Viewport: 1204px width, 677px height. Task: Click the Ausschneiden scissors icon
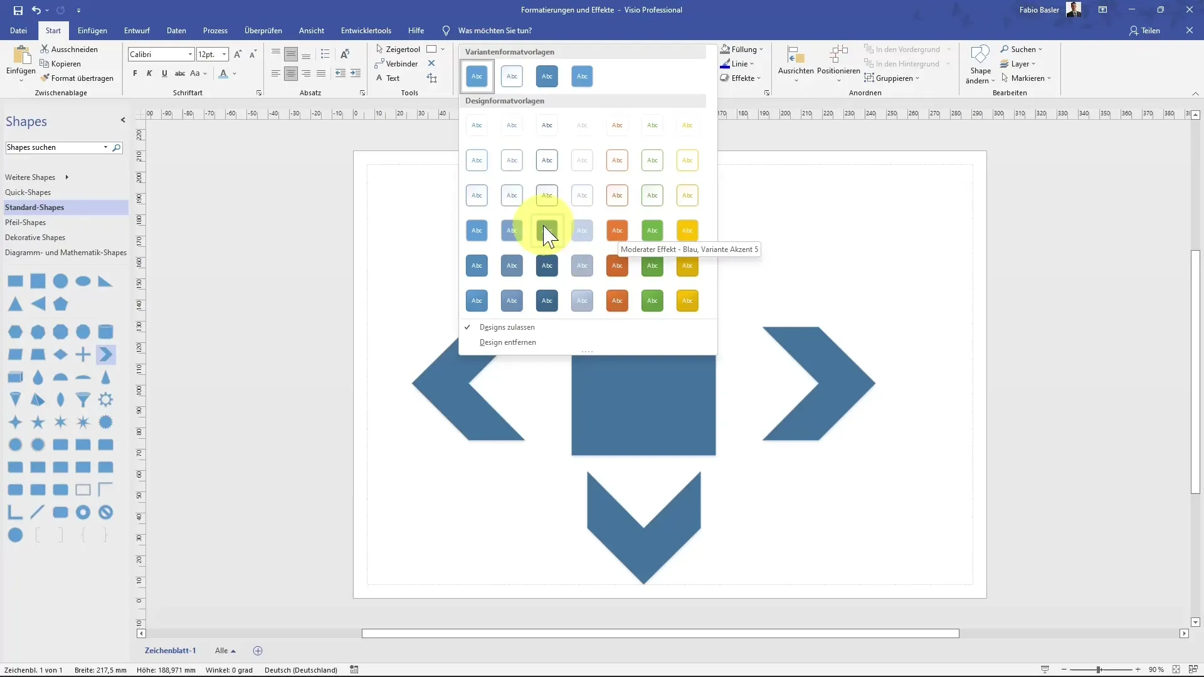click(45, 49)
